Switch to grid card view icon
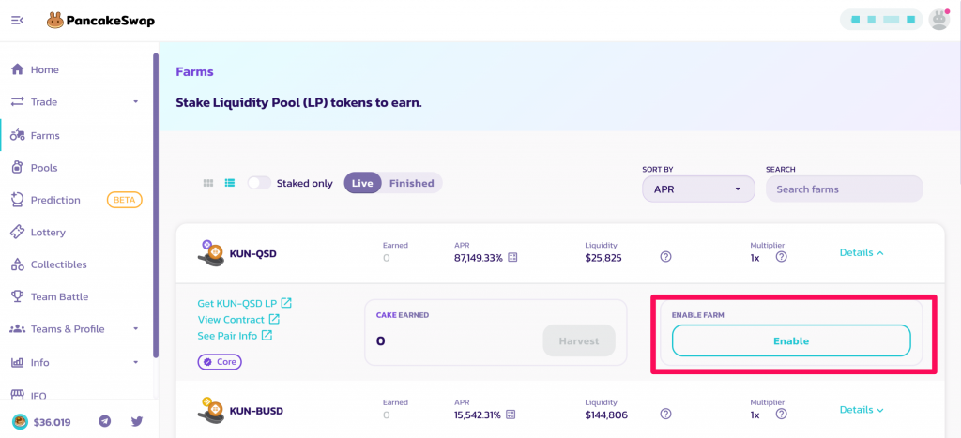Image resolution: width=961 pixels, height=438 pixels. pyautogui.click(x=208, y=183)
